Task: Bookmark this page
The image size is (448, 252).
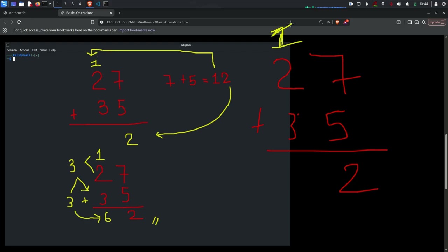Action: [92, 22]
